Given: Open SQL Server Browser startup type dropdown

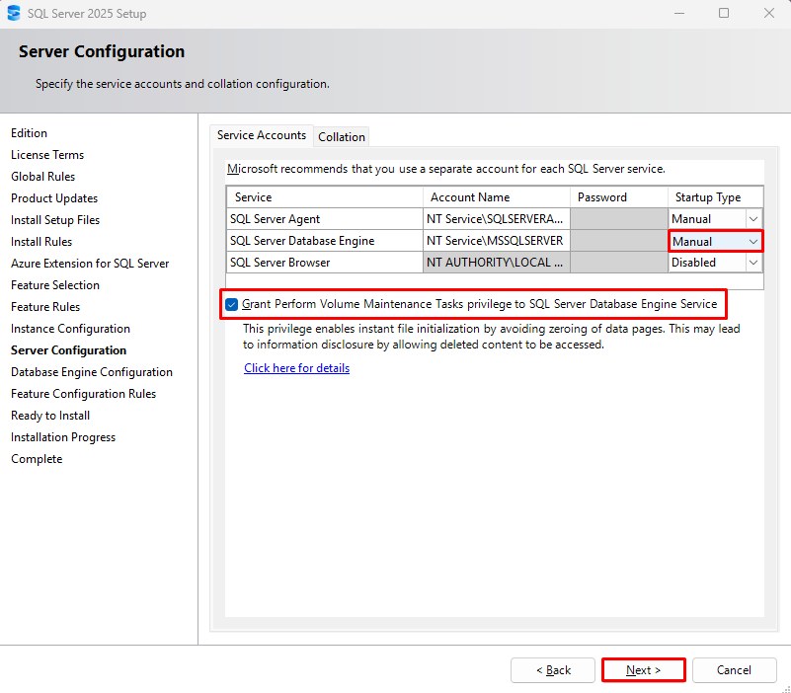Looking at the screenshot, I should pos(753,263).
